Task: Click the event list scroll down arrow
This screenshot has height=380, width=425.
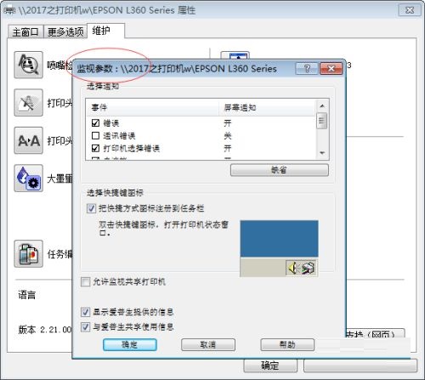Action: pyautogui.click(x=322, y=153)
